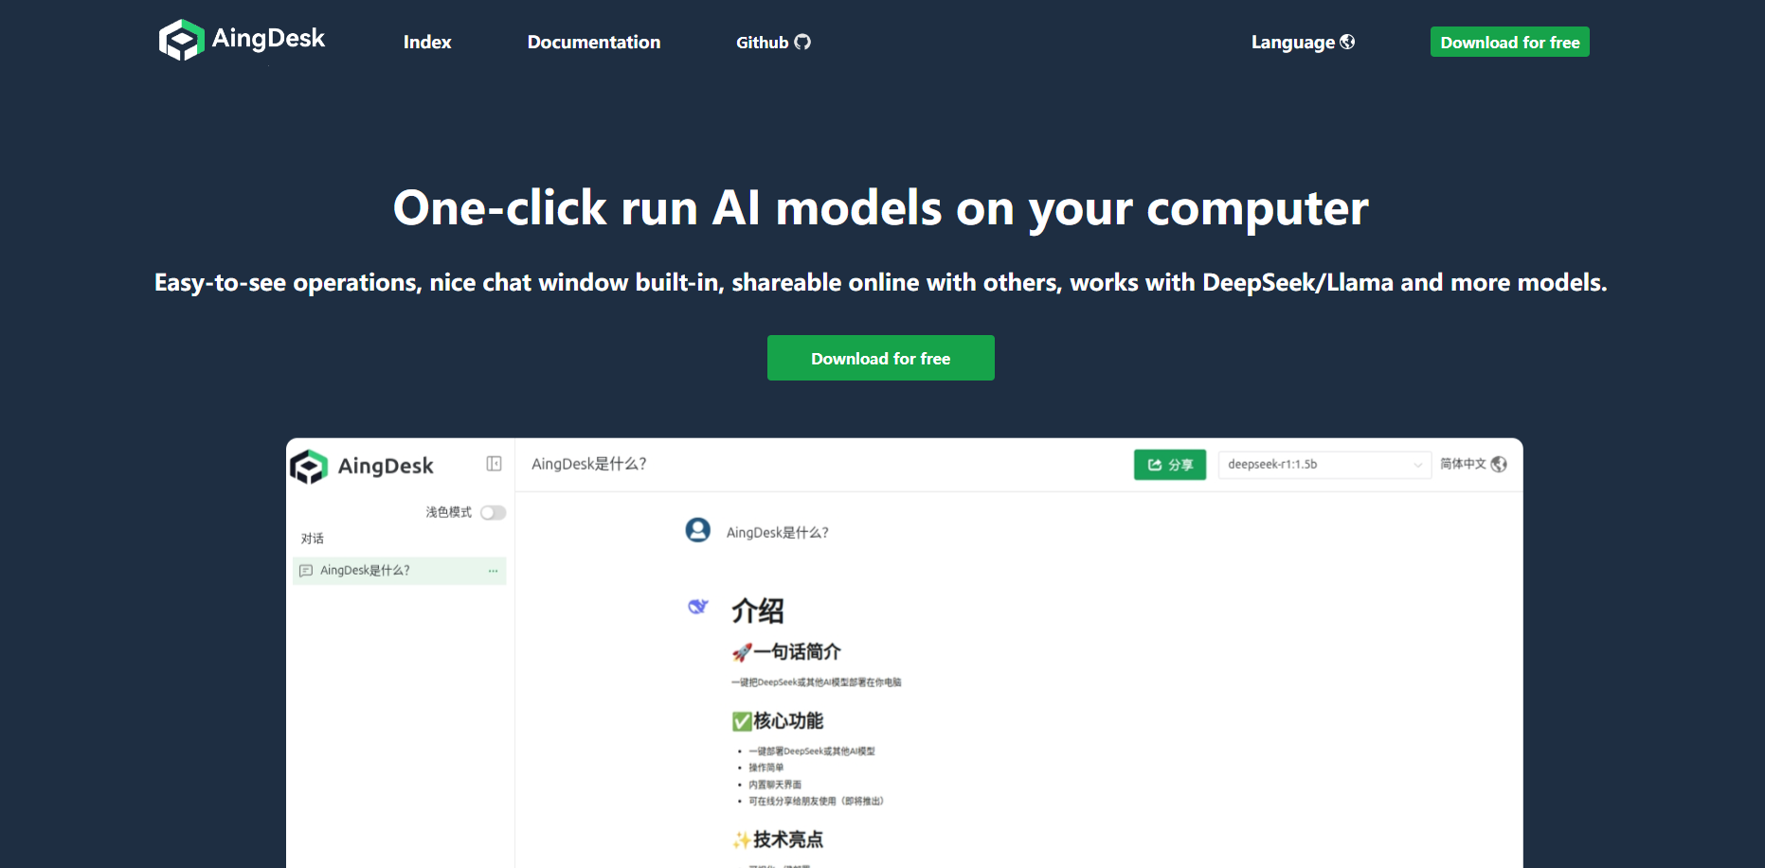Toggle the 浅色模式 light mode switch
The width and height of the screenshot is (1765, 868).
click(x=493, y=513)
